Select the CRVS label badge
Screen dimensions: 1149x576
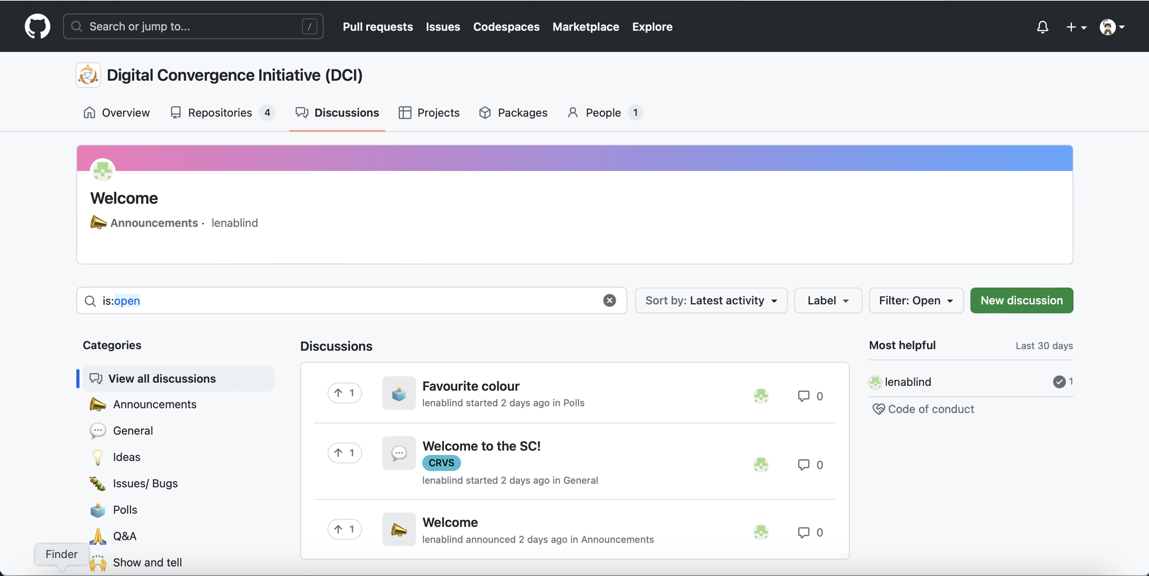coord(441,463)
